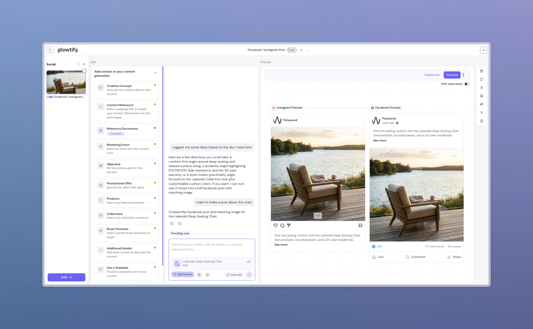Click the Instagram heart like icon
The image size is (533, 329).
point(275,226)
